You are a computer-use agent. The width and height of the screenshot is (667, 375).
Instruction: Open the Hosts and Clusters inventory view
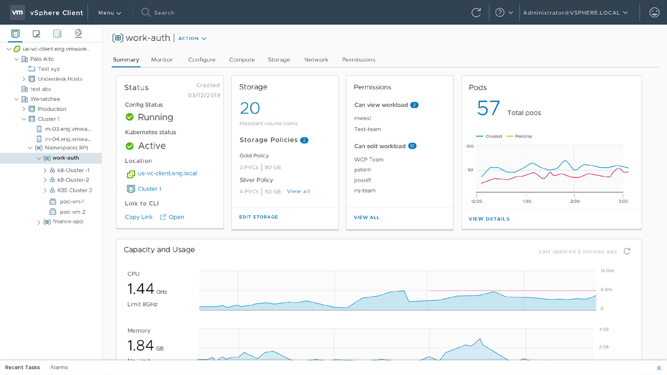[14, 33]
